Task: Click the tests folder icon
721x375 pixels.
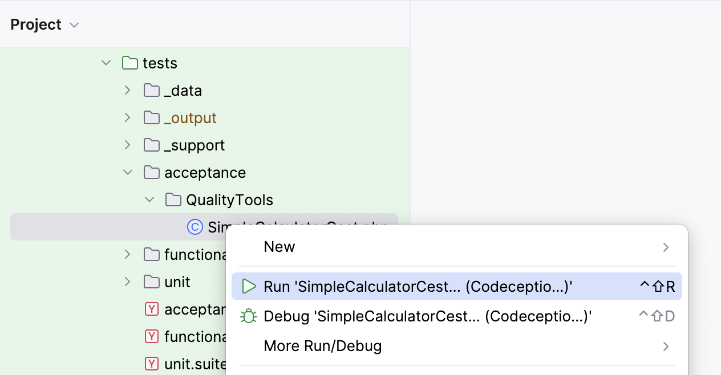Action: (129, 63)
